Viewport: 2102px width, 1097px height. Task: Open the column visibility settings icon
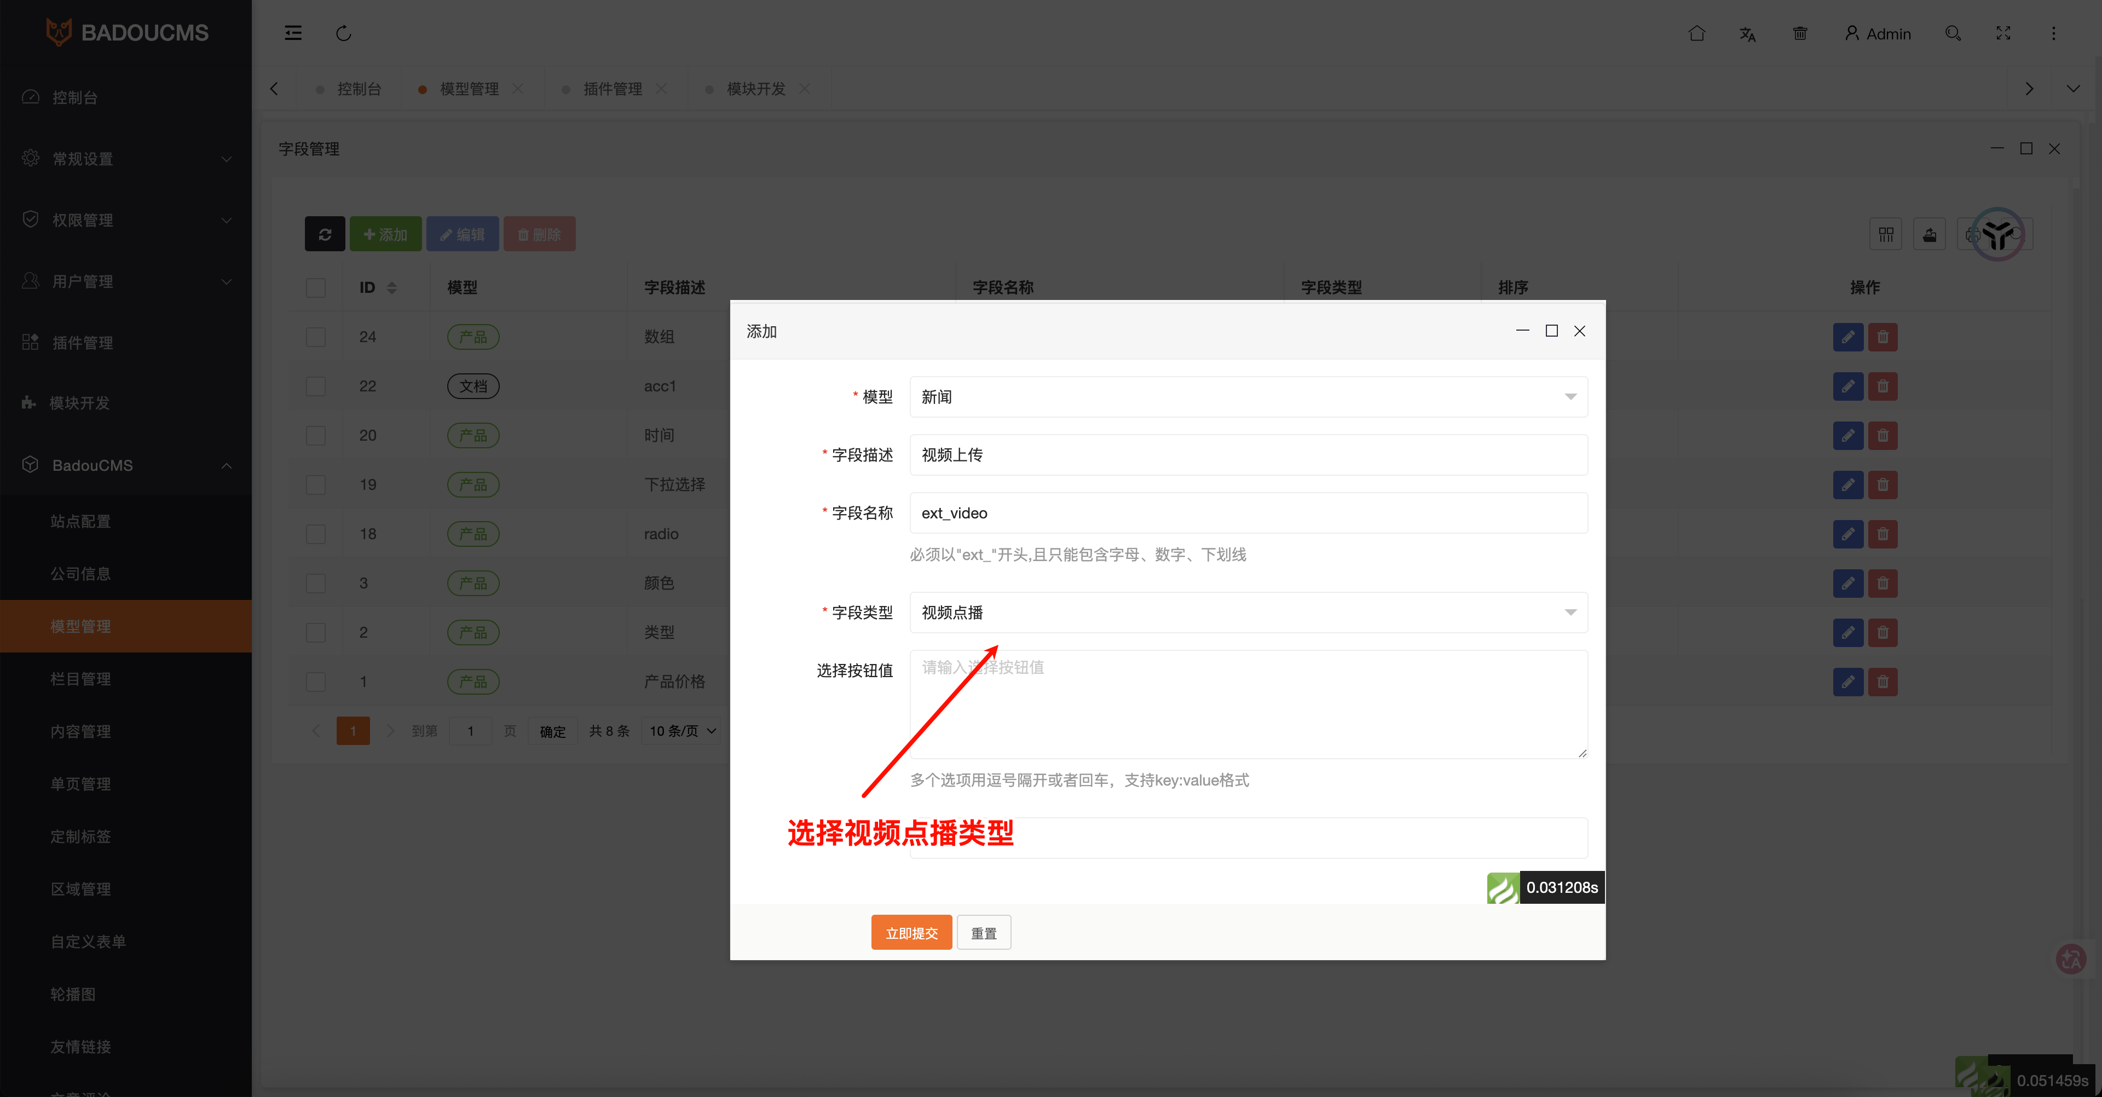coord(1886,234)
